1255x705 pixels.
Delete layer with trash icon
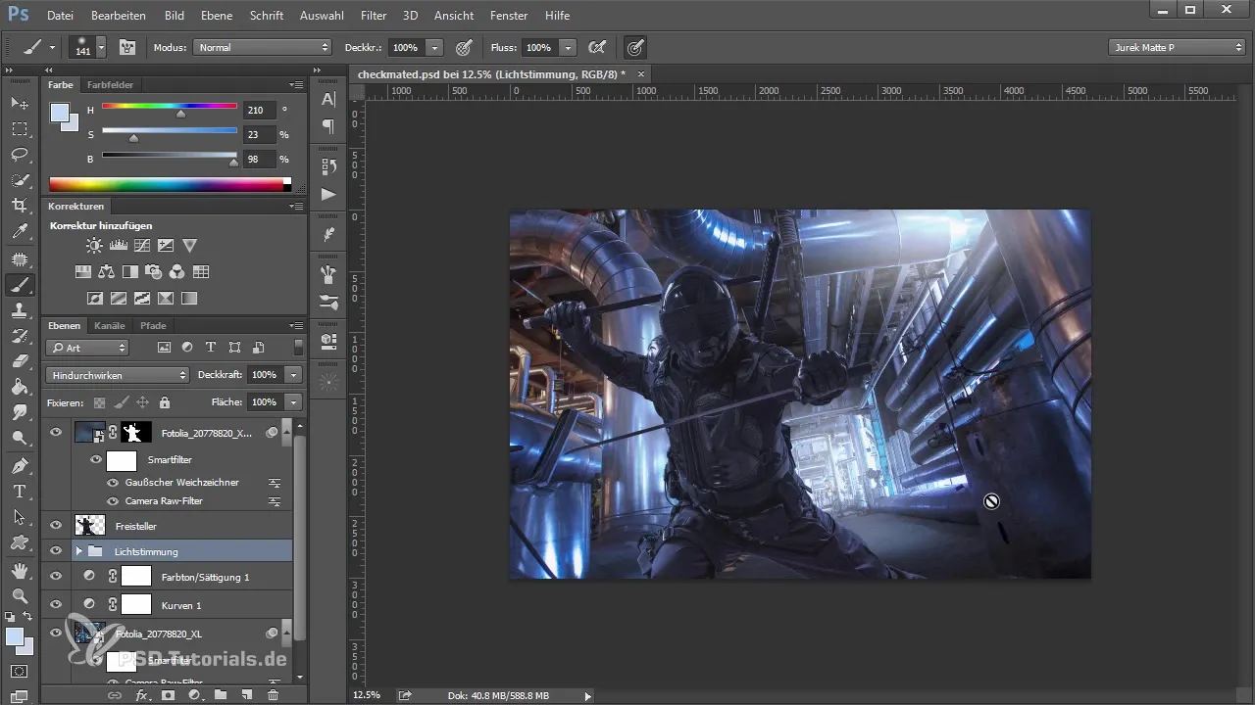tap(273, 694)
